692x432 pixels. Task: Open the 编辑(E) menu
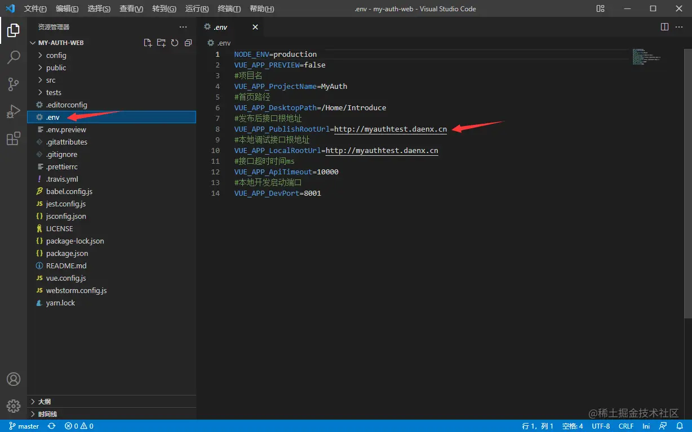point(68,8)
